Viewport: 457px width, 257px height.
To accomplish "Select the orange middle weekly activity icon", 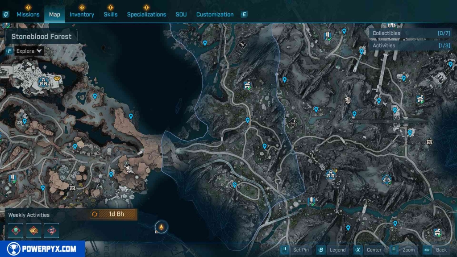I will pyautogui.click(x=33, y=231).
